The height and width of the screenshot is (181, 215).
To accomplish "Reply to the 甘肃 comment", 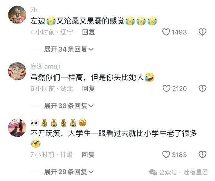I will click(88, 155).
